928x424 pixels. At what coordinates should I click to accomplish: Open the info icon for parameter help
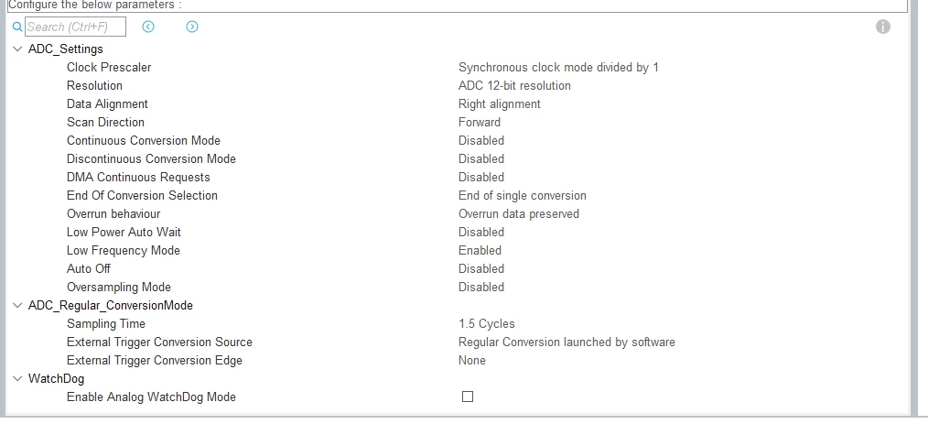click(x=883, y=27)
